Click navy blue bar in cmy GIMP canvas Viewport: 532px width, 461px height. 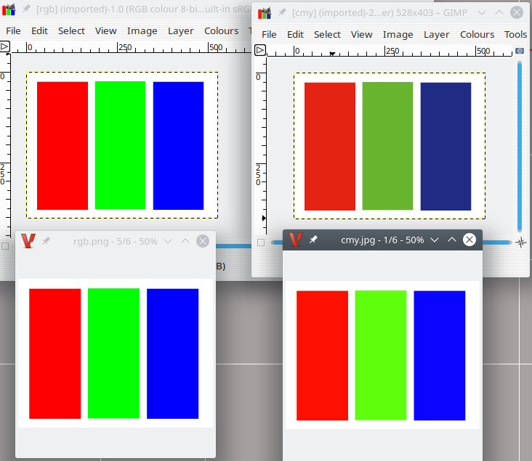[446, 147]
